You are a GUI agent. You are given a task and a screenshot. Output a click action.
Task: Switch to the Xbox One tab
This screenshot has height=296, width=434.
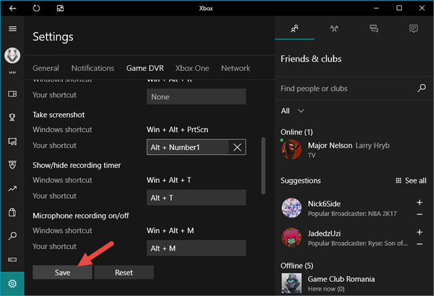coord(192,68)
